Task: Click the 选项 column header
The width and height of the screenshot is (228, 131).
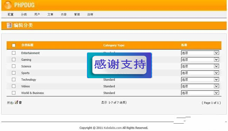Action: [184, 45]
